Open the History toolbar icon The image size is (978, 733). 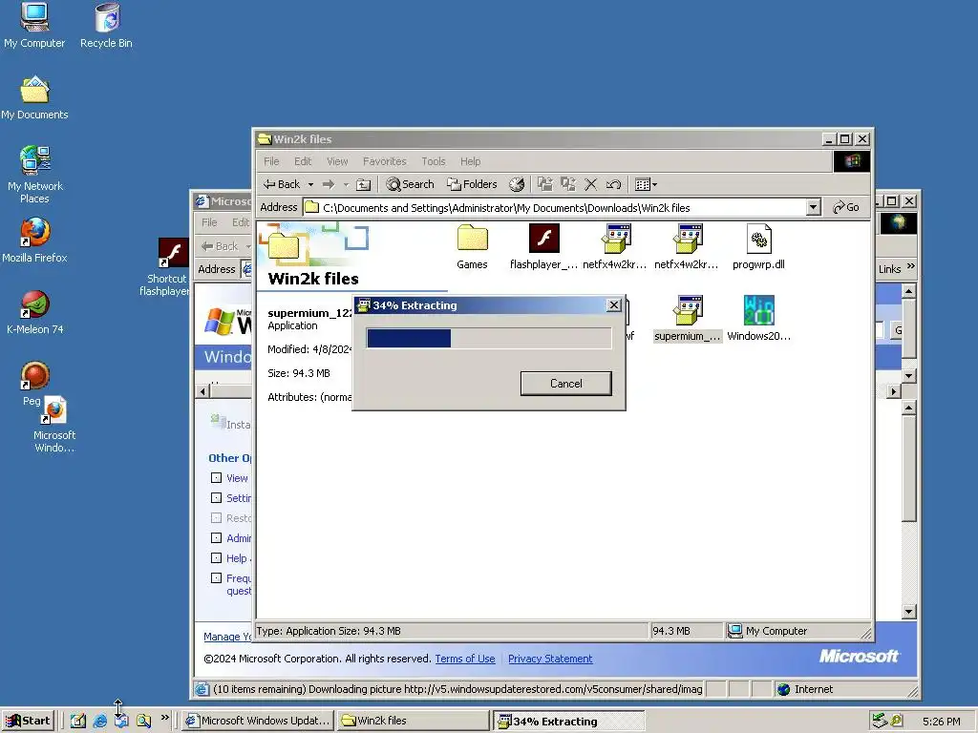[517, 184]
